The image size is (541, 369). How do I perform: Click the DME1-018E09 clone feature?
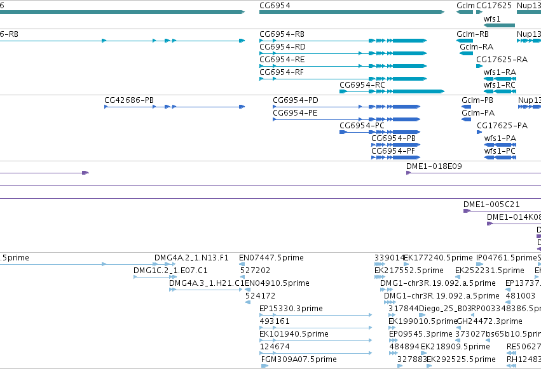click(x=474, y=173)
